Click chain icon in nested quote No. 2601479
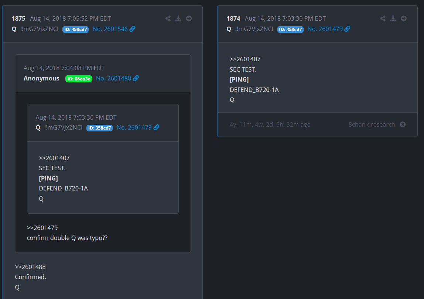424x299 pixels. [156, 128]
